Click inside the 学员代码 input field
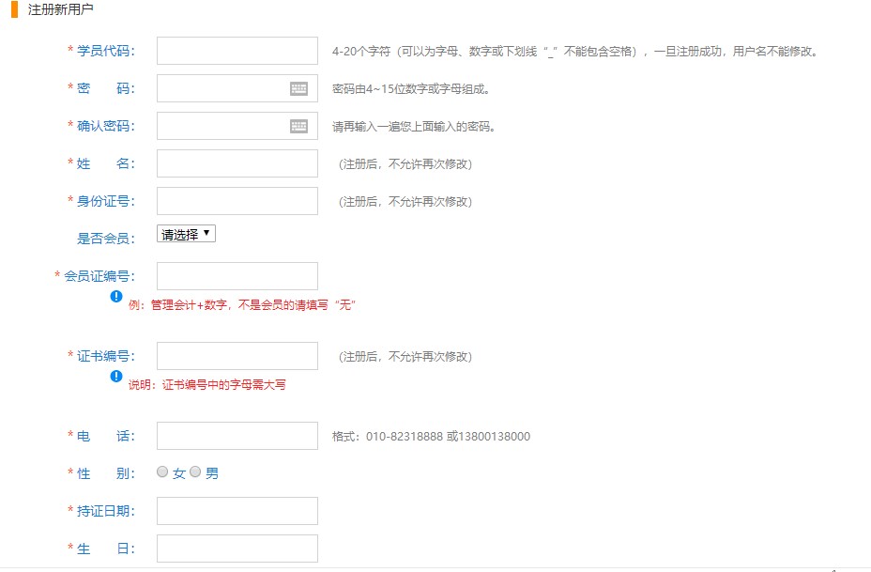 pyautogui.click(x=237, y=50)
